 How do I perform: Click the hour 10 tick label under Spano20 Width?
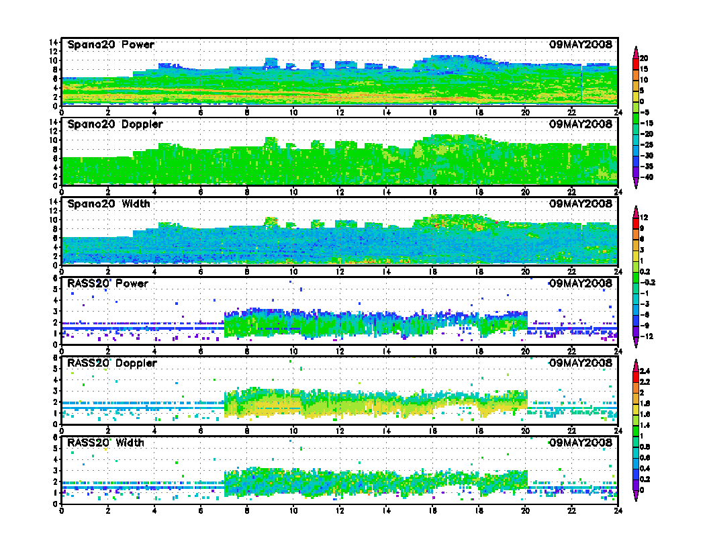293,272
